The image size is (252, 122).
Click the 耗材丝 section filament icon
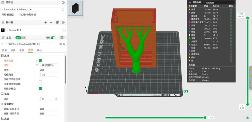click(3, 22)
